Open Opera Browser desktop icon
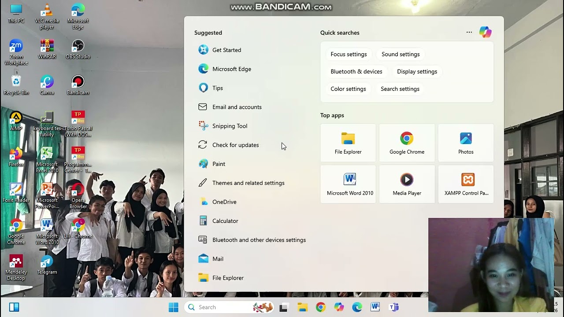 (x=78, y=196)
